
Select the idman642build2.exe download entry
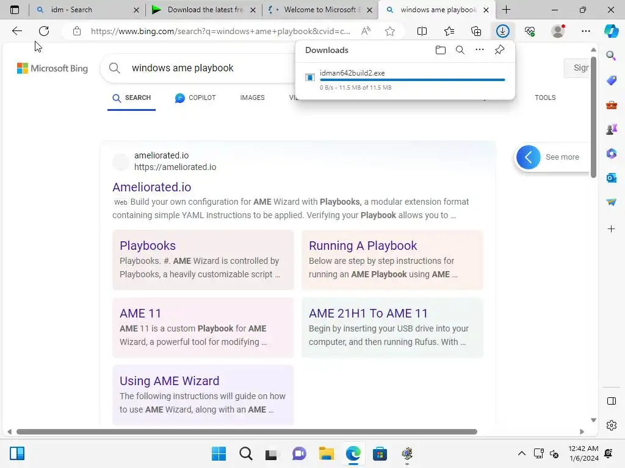pos(405,80)
